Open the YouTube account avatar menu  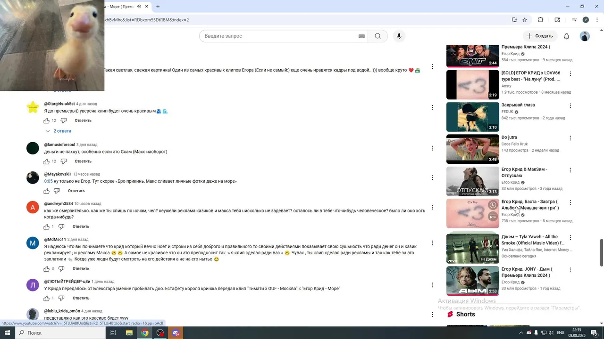click(585, 36)
